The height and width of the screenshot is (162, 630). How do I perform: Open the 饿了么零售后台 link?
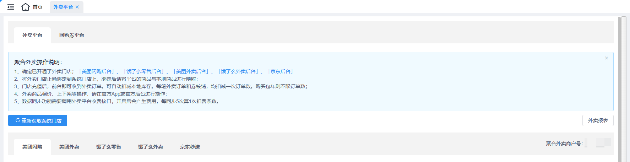click(144, 71)
